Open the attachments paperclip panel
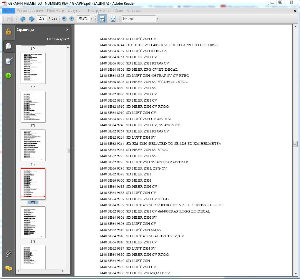Viewport: 300px width, 279px height. tap(9, 254)
